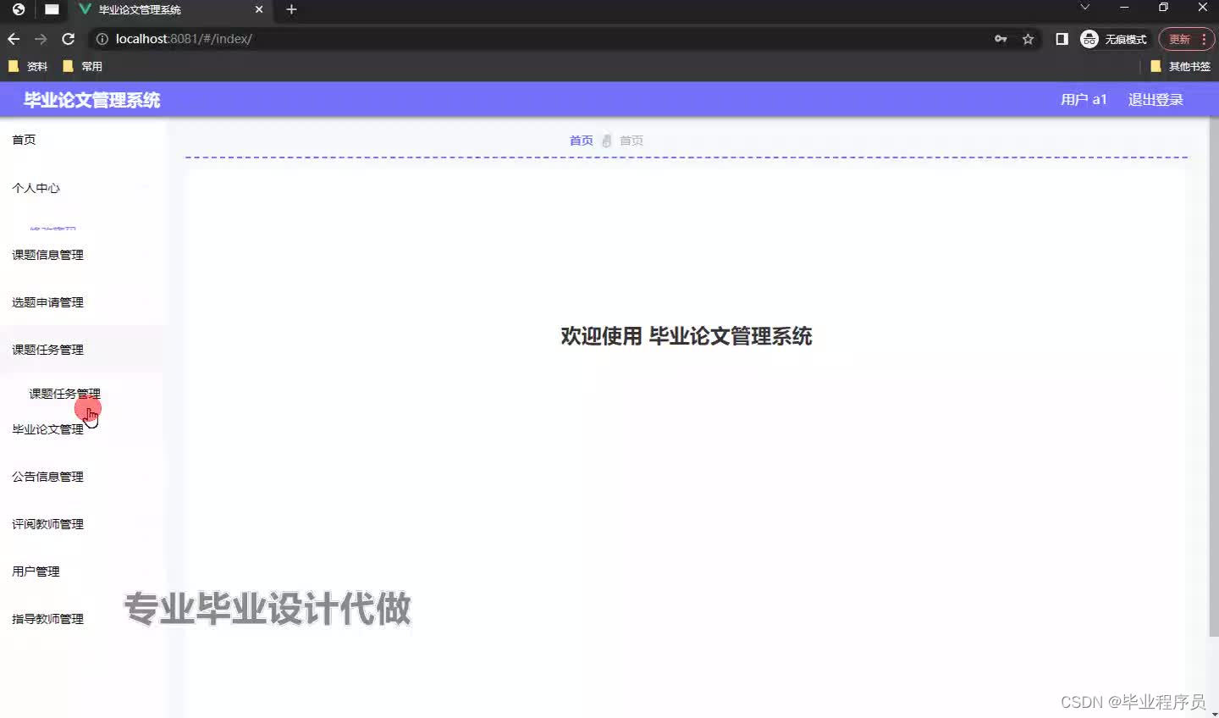This screenshot has height=718, width=1219.
Task: Click the gray 首页 breadcrumb item
Action: [632, 141]
